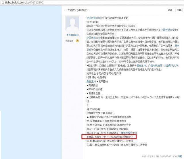Click the 收藏 button in the post header
This screenshot has width=184, height=159.
coord(170,10)
